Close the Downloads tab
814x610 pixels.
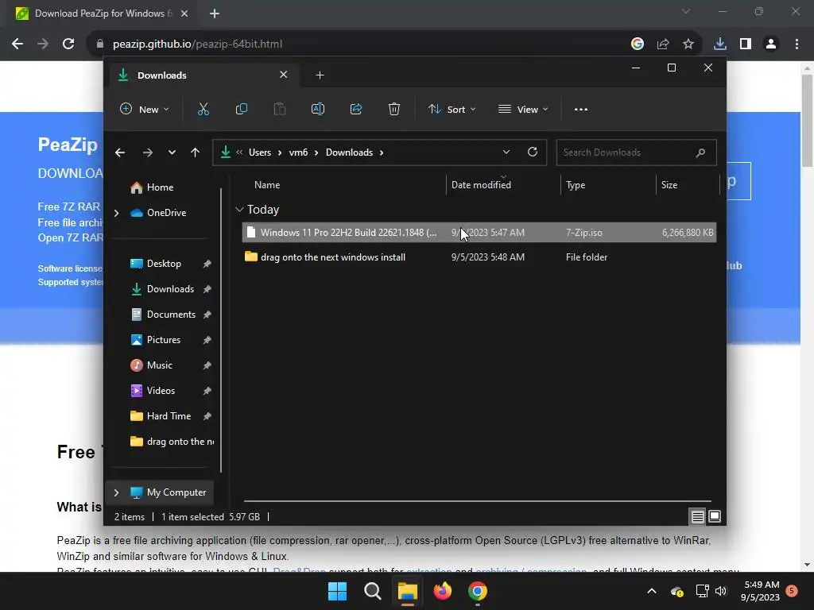tap(284, 75)
